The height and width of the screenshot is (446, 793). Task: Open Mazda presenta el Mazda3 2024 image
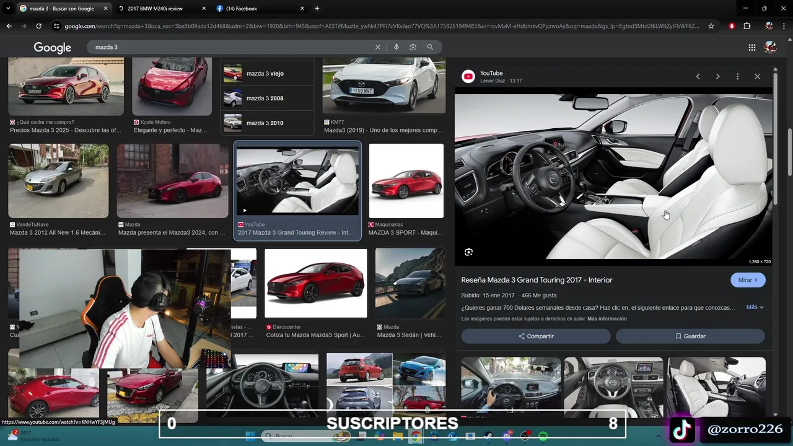pyautogui.click(x=173, y=181)
